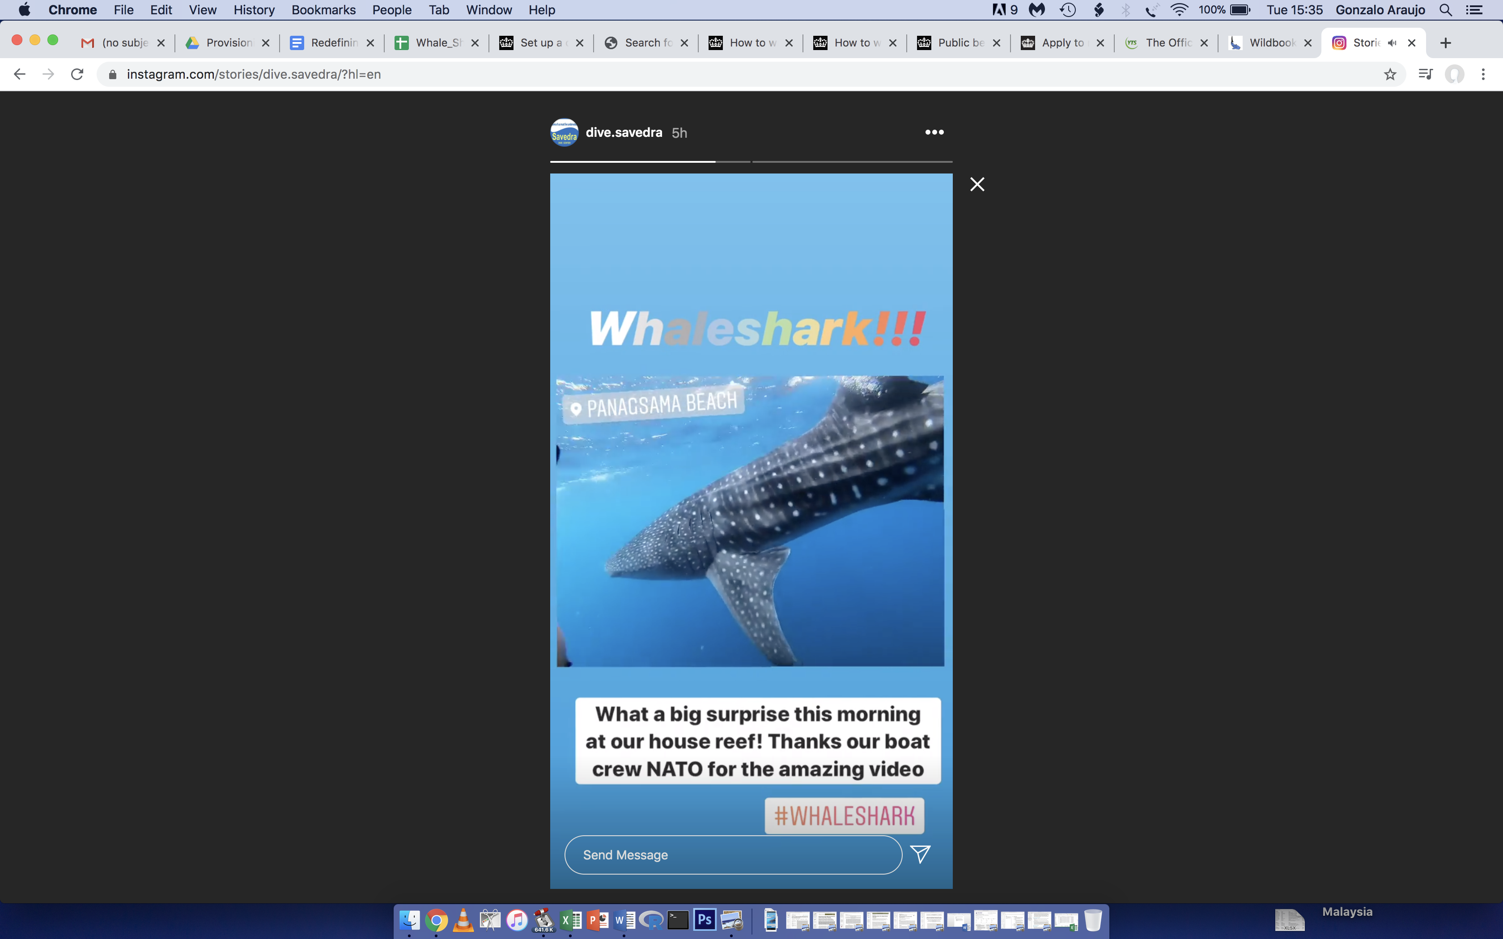Open the Bookmarks menu

323,10
